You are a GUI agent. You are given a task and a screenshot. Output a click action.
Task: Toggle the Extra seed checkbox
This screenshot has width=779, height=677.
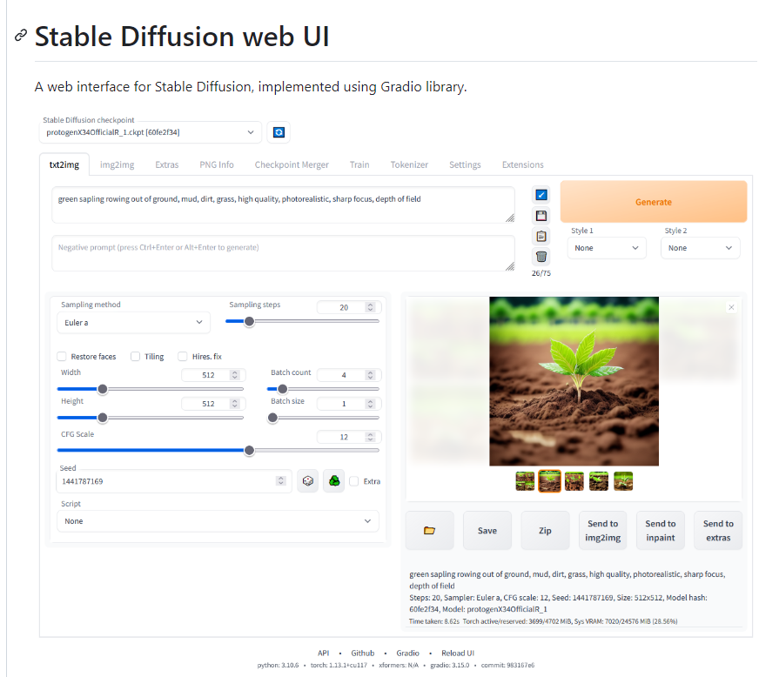click(x=354, y=481)
